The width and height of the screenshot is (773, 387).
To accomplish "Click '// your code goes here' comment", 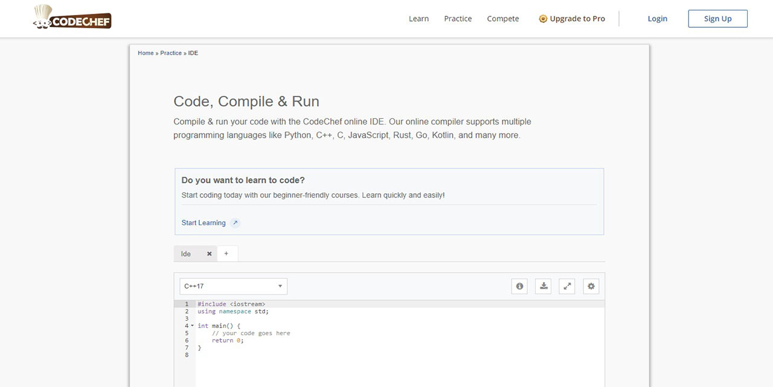I will 251,333.
